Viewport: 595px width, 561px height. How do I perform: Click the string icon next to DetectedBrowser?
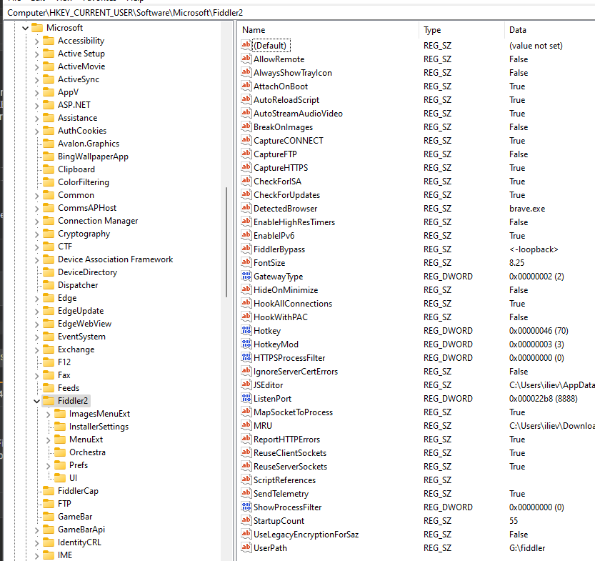(x=245, y=208)
